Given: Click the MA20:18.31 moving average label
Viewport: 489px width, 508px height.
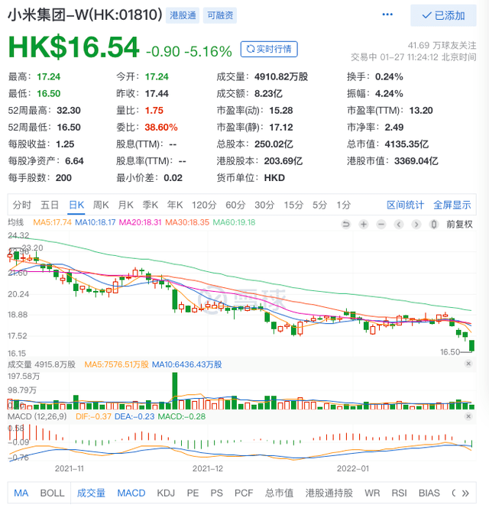Looking at the screenshot, I should [x=140, y=222].
